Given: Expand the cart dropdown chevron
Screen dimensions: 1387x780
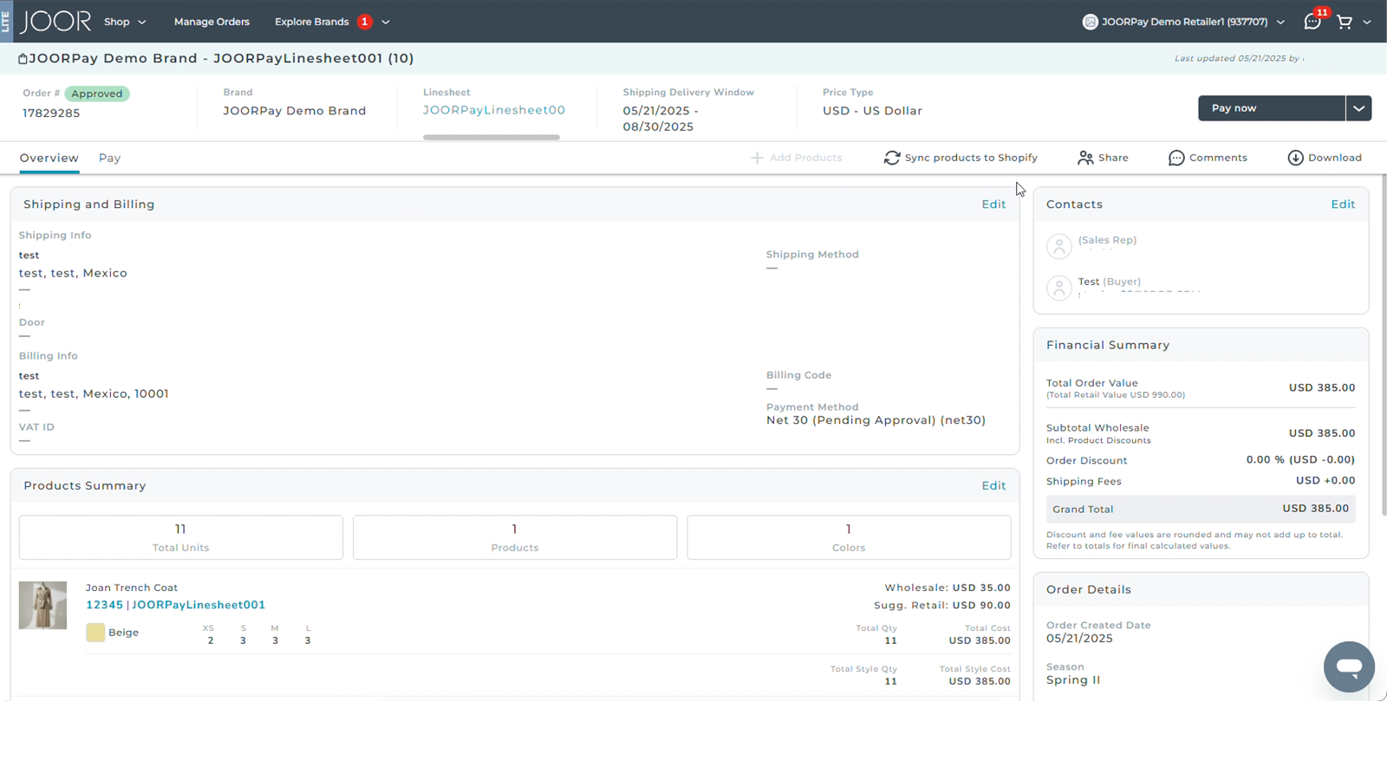Looking at the screenshot, I should point(1367,23).
